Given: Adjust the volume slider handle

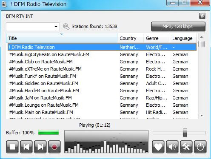Looking at the screenshot, I should [x=185, y=133].
